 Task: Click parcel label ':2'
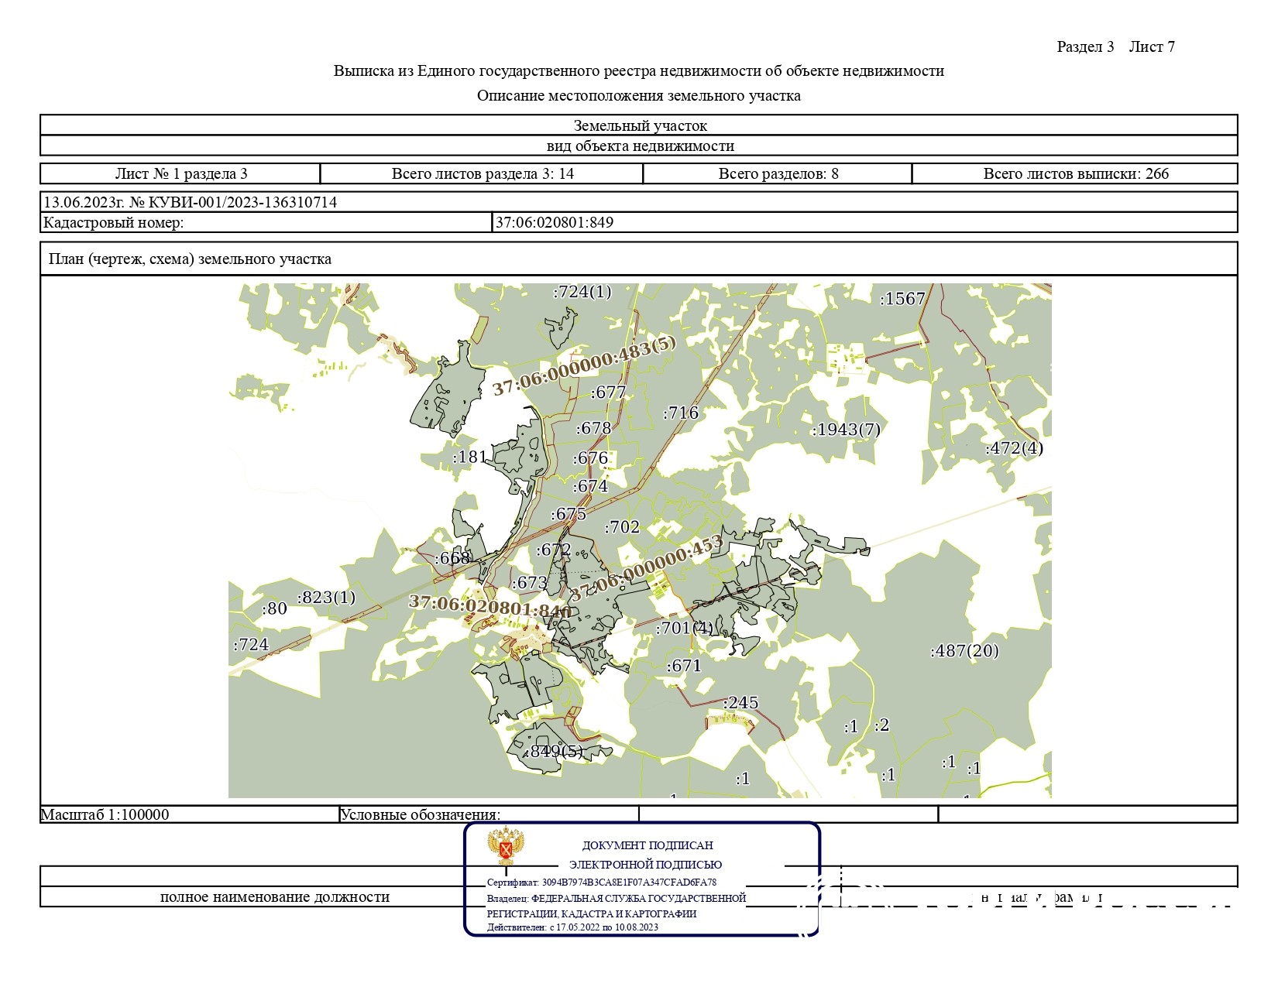click(881, 725)
